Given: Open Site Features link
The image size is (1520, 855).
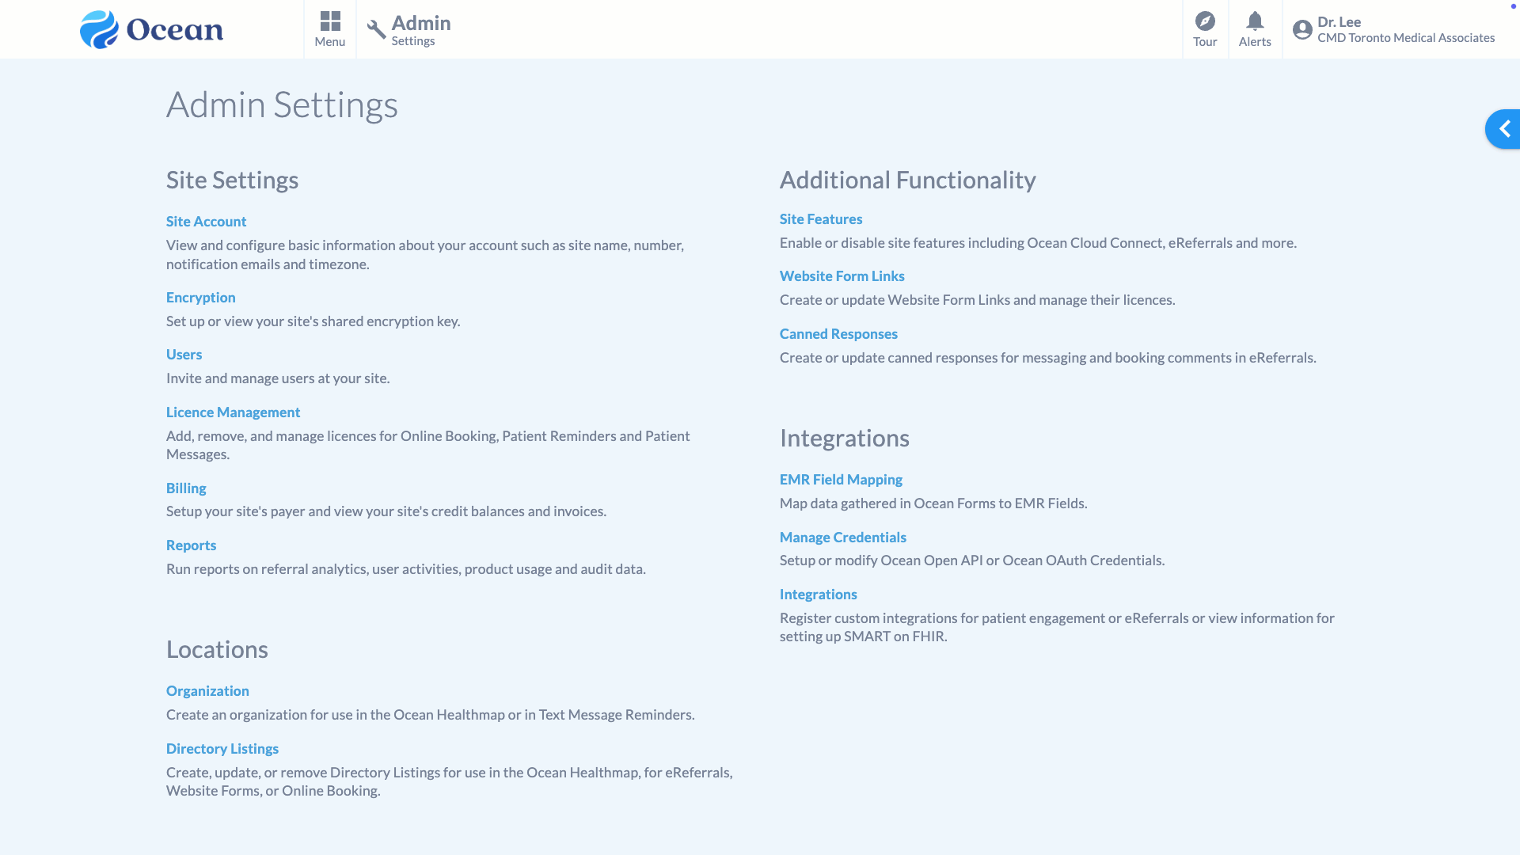Looking at the screenshot, I should point(821,219).
